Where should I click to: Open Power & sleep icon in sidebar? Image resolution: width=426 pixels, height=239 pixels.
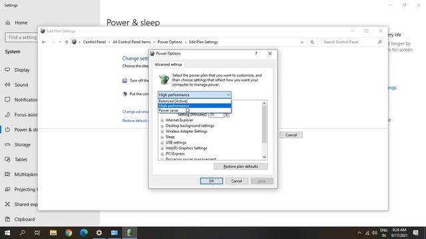[7, 129]
